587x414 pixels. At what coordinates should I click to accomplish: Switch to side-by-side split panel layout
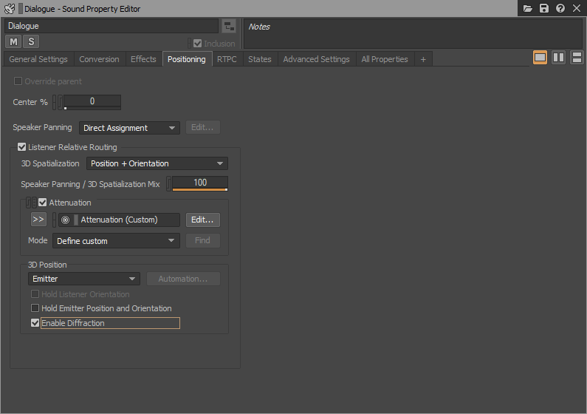point(559,58)
